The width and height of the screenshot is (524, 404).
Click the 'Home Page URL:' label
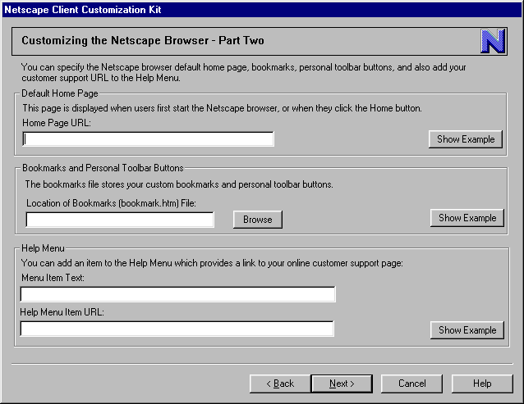57,122
